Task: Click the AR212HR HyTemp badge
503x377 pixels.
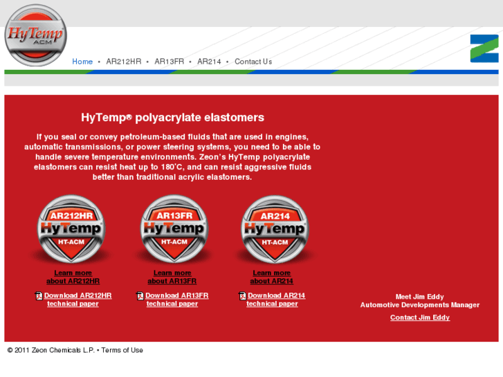Action: coord(71,229)
